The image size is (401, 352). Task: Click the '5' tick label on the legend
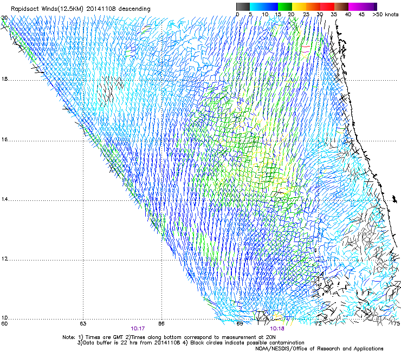250,14
